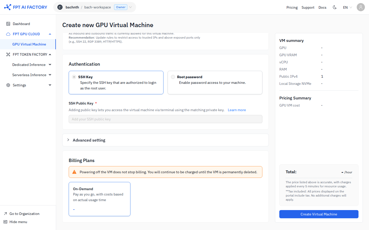Screen dimensions: 369x230
Task: Click Create Virtual Machine button
Action: 319,214
